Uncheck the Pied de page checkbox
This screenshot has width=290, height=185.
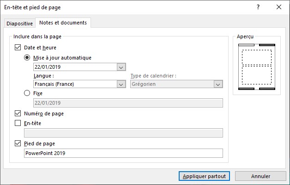tap(18, 143)
